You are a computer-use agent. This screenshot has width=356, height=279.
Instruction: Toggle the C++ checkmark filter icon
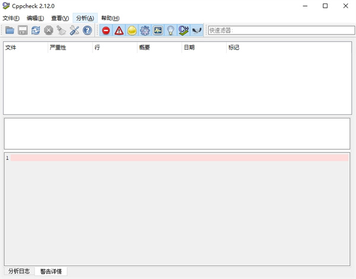(183, 30)
